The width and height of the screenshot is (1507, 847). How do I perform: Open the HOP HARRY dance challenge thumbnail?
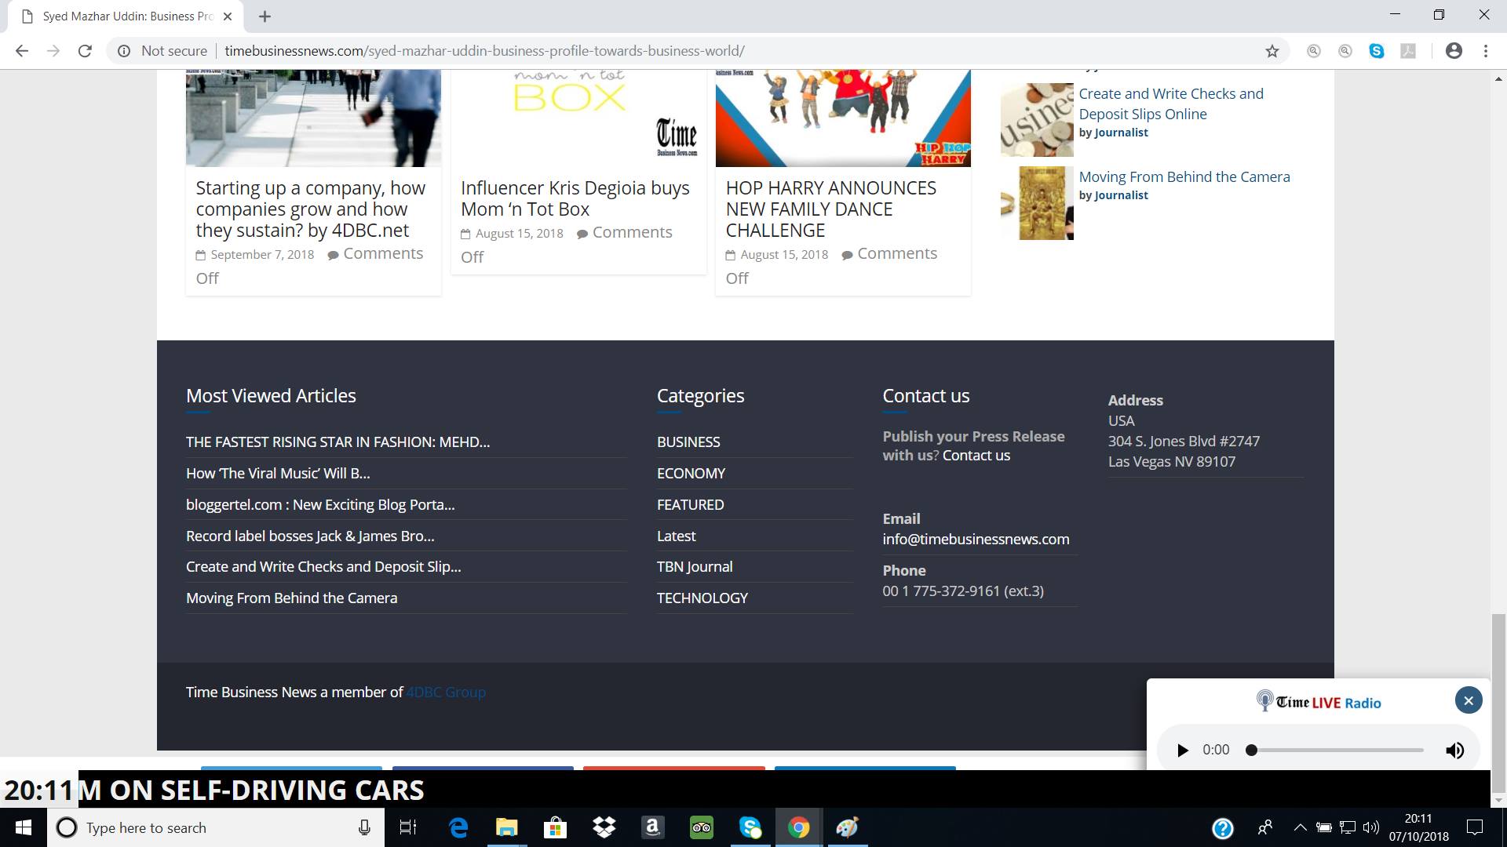(842, 118)
